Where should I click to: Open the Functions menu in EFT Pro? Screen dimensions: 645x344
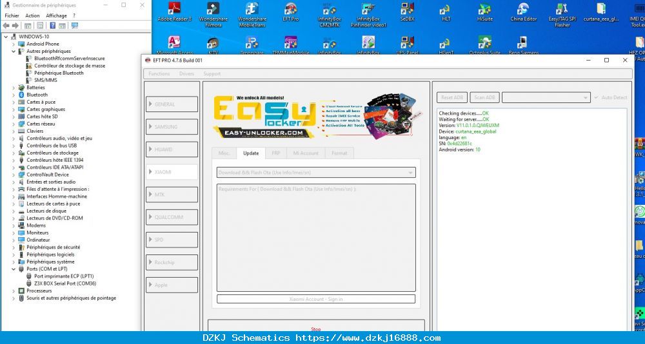coord(159,73)
